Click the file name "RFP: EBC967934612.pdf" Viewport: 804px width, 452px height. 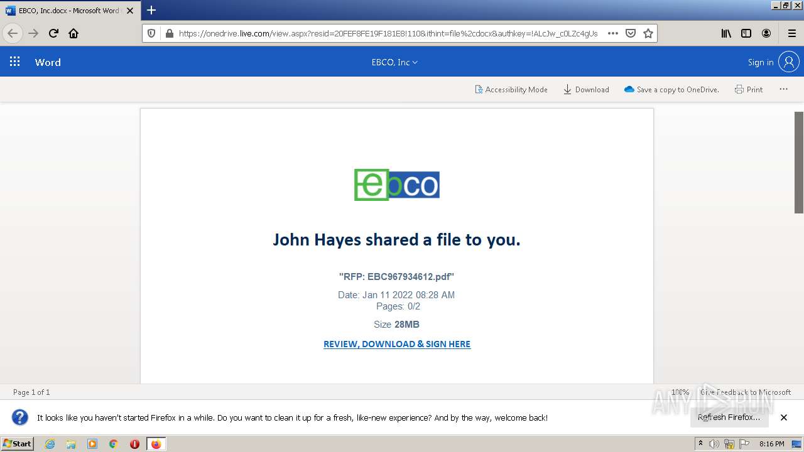click(396, 276)
